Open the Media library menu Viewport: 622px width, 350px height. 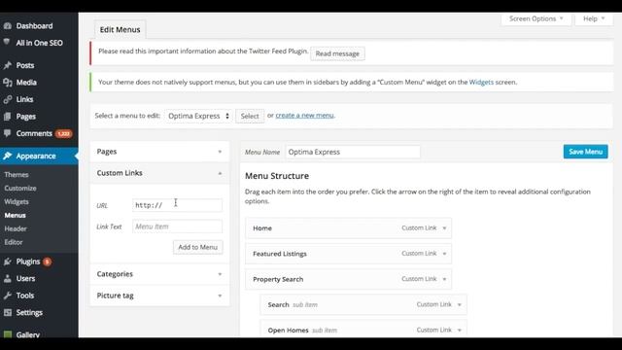coord(26,83)
